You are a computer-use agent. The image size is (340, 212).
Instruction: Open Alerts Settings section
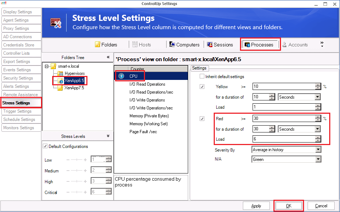[x=21, y=86]
